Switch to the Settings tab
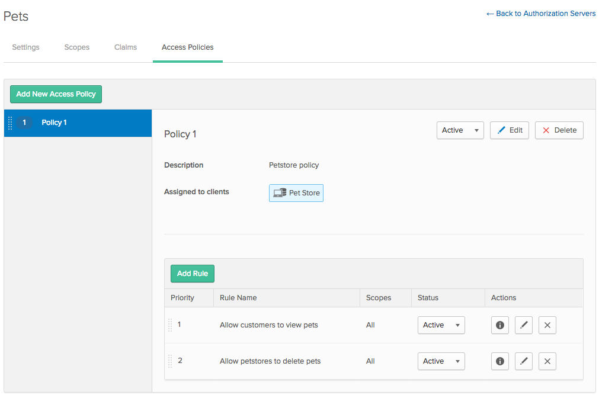This screenshot has width=599, height=395. (25, 47)
